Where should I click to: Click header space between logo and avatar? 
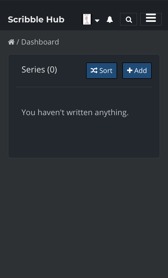click(73, 19)
